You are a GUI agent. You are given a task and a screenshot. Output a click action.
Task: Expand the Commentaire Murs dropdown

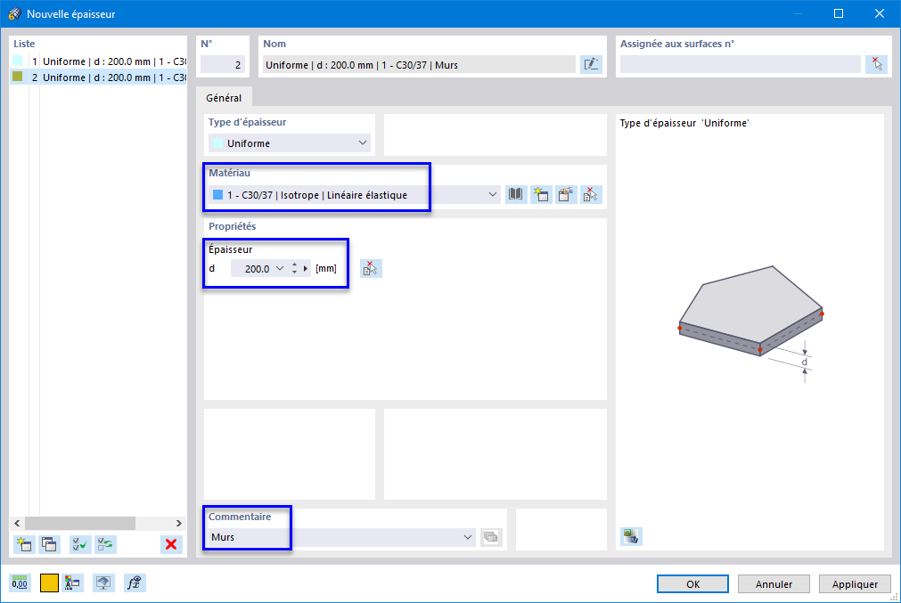coord(468,537)
